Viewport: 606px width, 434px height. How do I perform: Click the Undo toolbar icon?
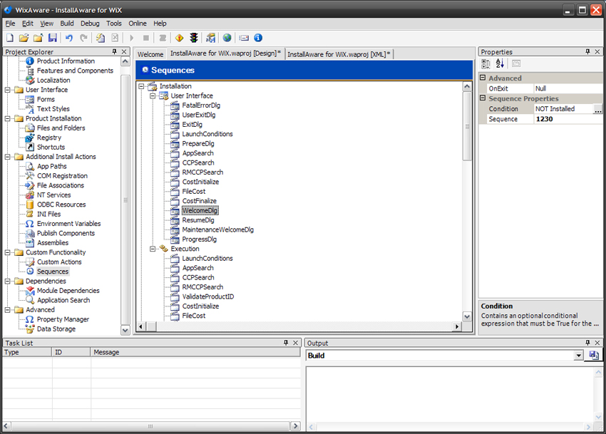point(69,38)
